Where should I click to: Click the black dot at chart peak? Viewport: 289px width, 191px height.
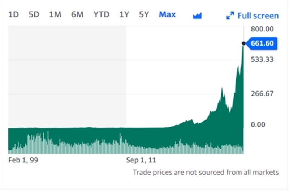(243, 43)
